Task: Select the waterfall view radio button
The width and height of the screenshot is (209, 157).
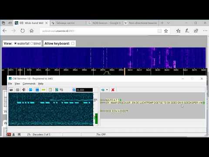Action: [15, 44]
